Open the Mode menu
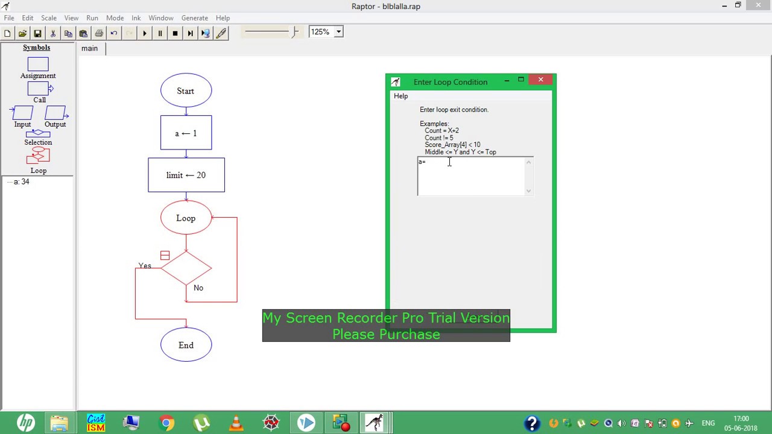This screenshot has height=434, width=772. [x=115, y=18]
